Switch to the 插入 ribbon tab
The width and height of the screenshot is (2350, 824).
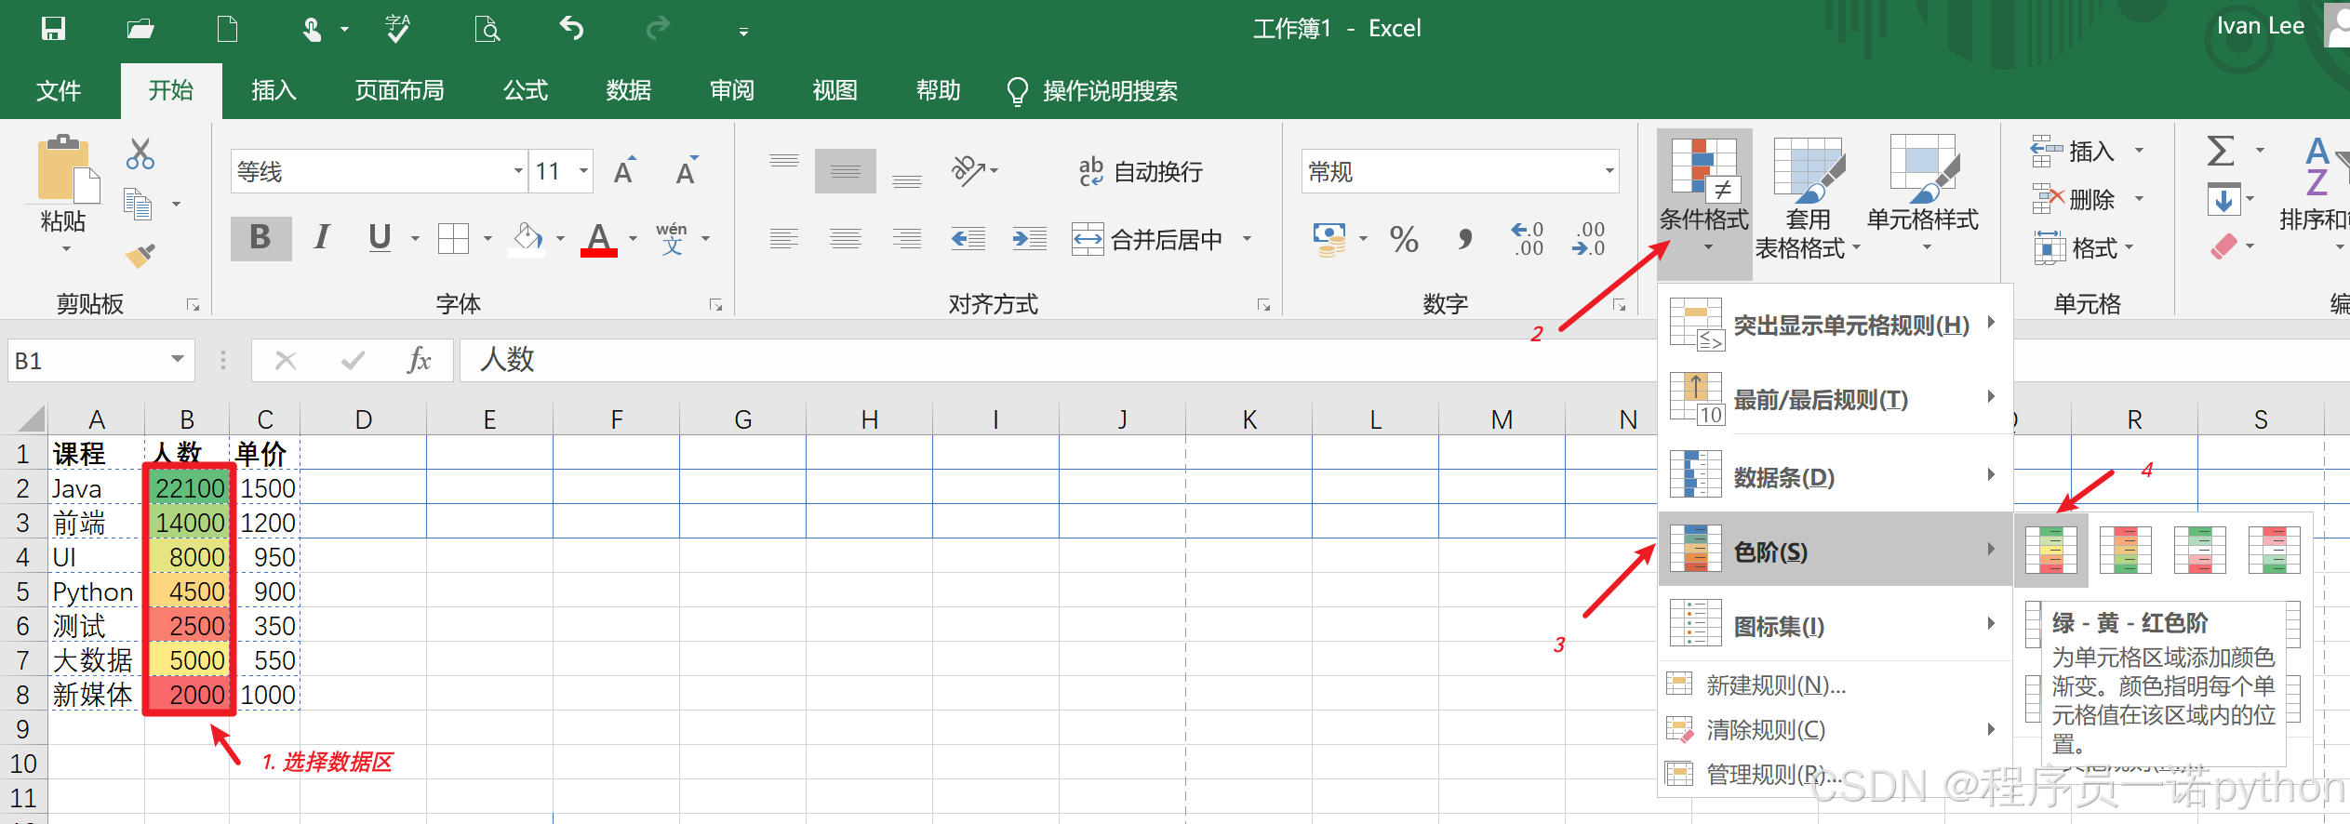tap(274, 90)
